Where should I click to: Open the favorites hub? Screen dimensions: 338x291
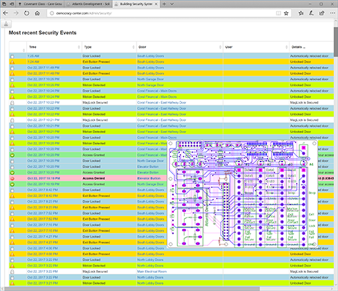[301, 14]
